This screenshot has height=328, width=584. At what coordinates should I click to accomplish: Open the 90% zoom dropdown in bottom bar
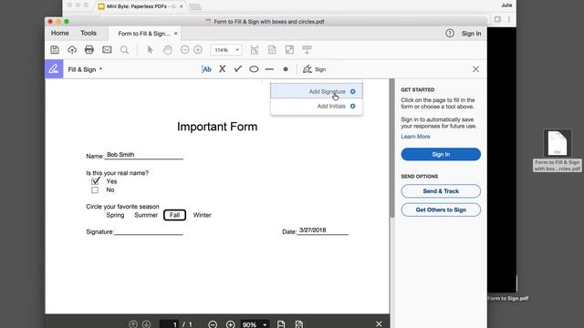[x=255, y=324]
